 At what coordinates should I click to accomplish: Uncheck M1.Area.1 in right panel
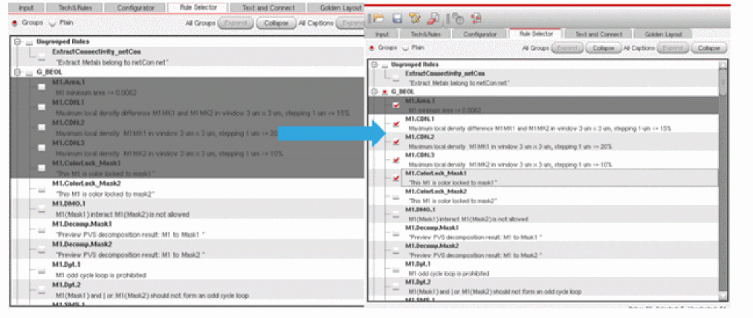point(396,105)
